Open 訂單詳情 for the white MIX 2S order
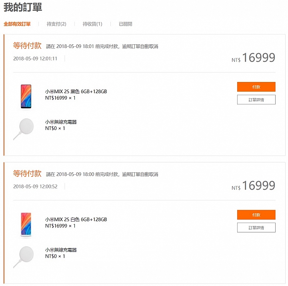The height and width of the screenshot is (286, 288). (x=256, y=228)
